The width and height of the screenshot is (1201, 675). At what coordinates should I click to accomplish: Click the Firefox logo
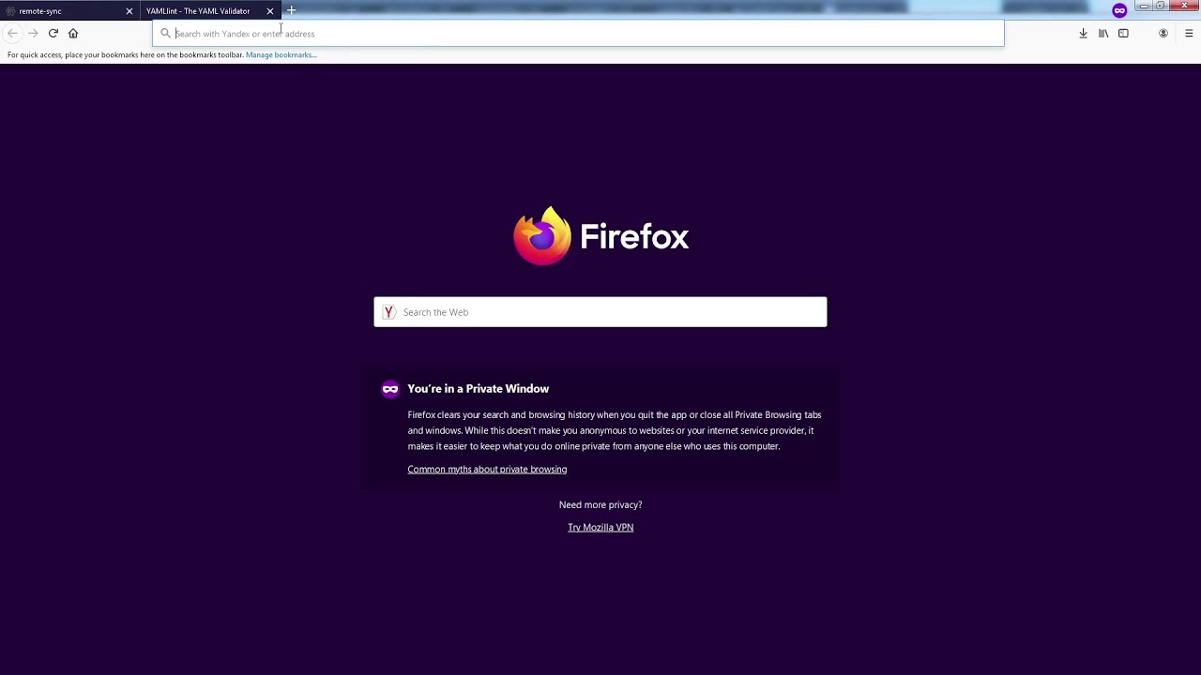pos(542,236)
